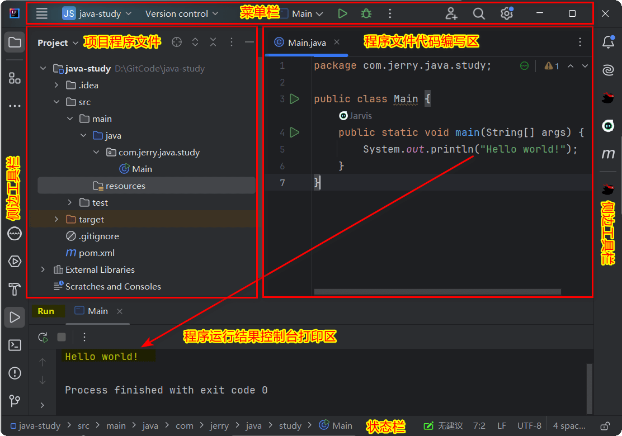Click the Search Everywhere magnifier icon
Image resolution: width=622 pixels, height=436 pixels.
pyautogui.click(x=479, y=13)
